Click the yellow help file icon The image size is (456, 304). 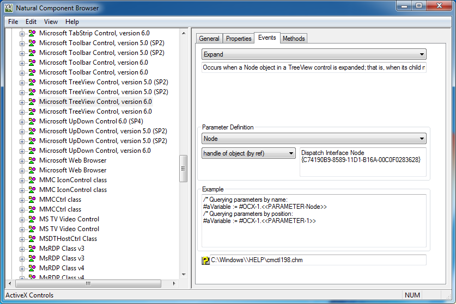[x=205, y=260]
